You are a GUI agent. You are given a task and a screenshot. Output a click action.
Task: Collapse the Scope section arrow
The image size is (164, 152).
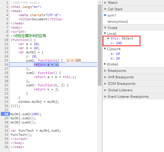click(x=105, y=28)
